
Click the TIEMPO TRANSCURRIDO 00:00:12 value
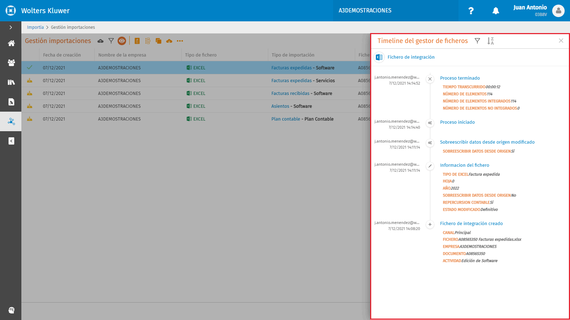pyautogui.click(x=471, y=87)
